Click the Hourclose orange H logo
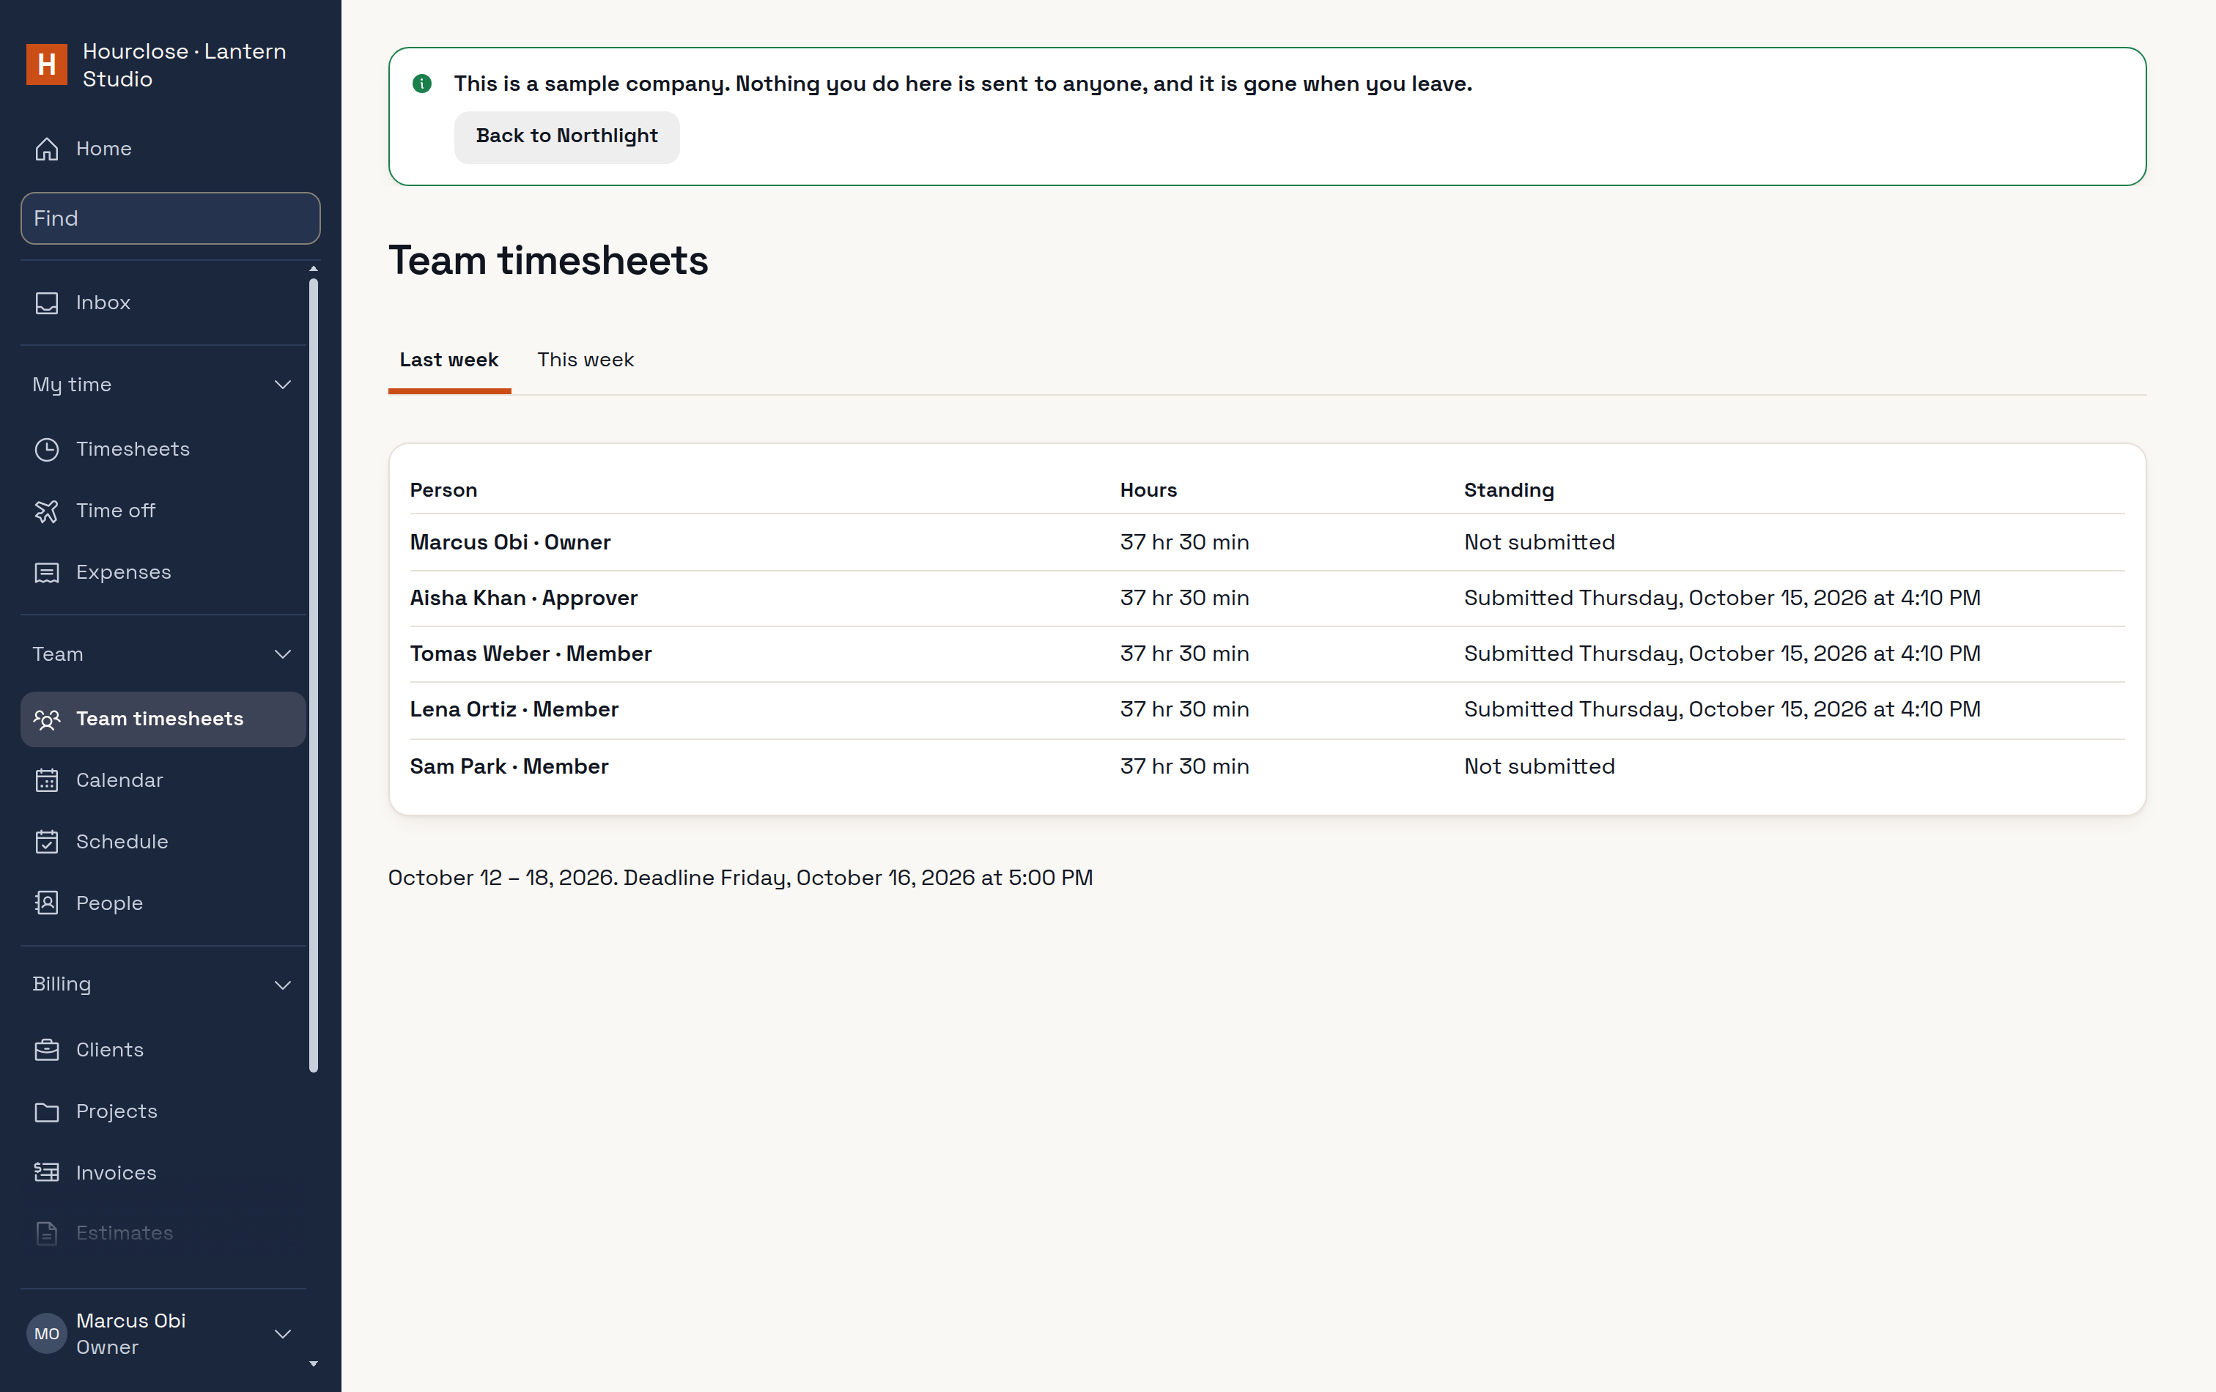 46,64
